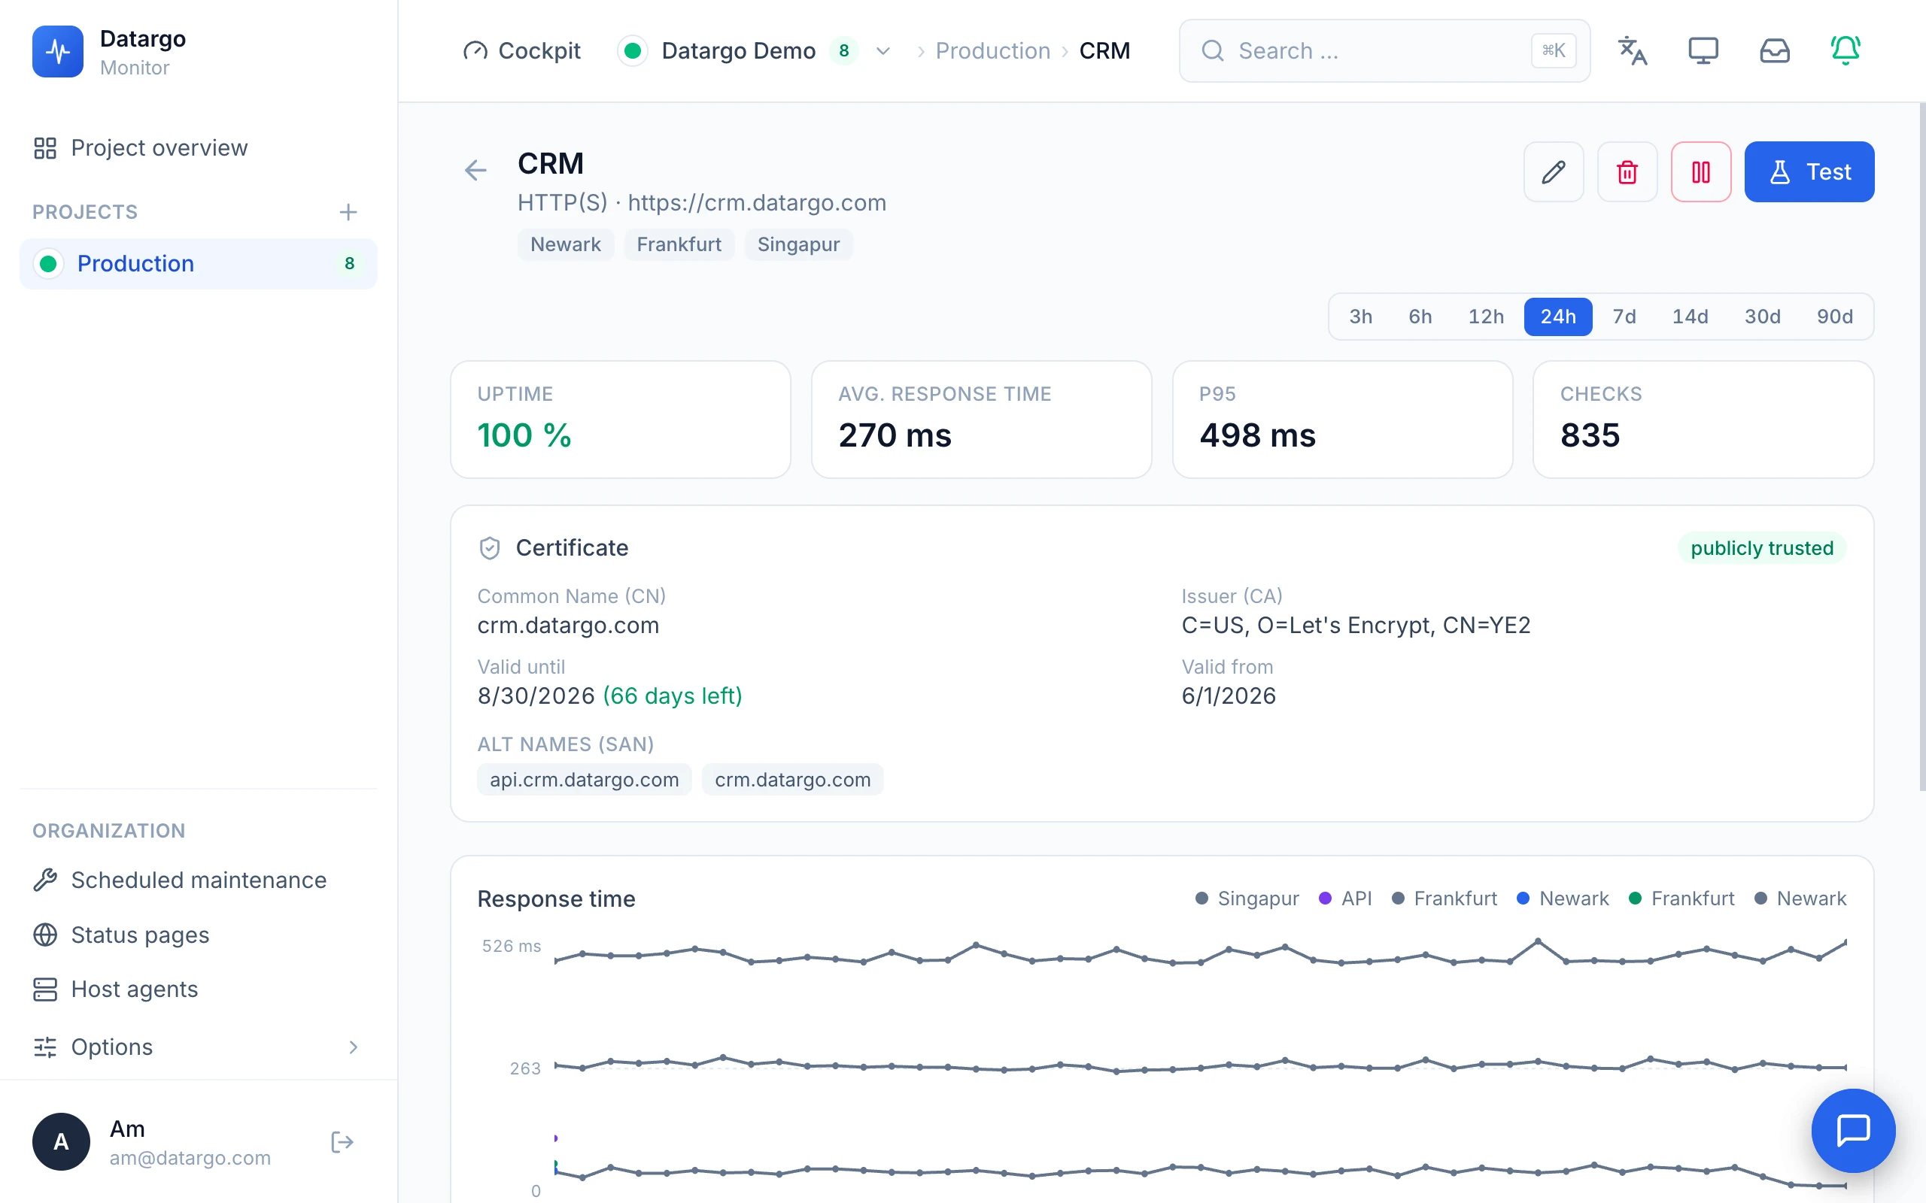Click the publicly trusted badge
The width and height of the screenshot is (1926, 1203).
pos(1761,548)
